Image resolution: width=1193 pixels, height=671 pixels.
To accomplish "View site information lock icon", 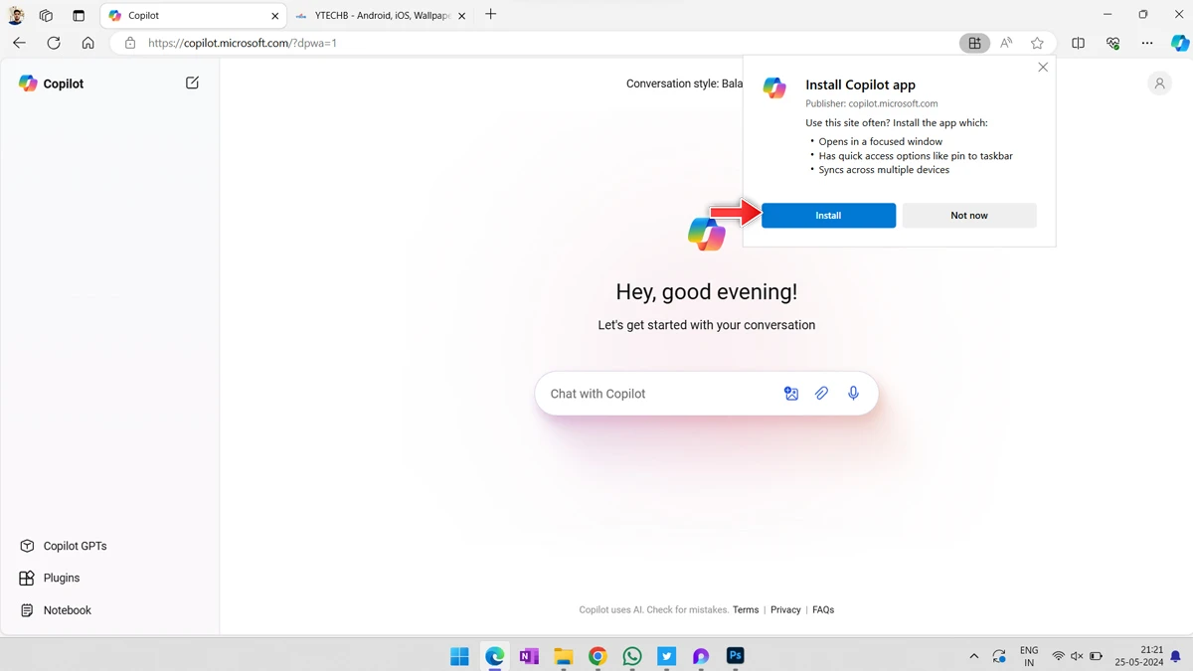I will (129, 44).
